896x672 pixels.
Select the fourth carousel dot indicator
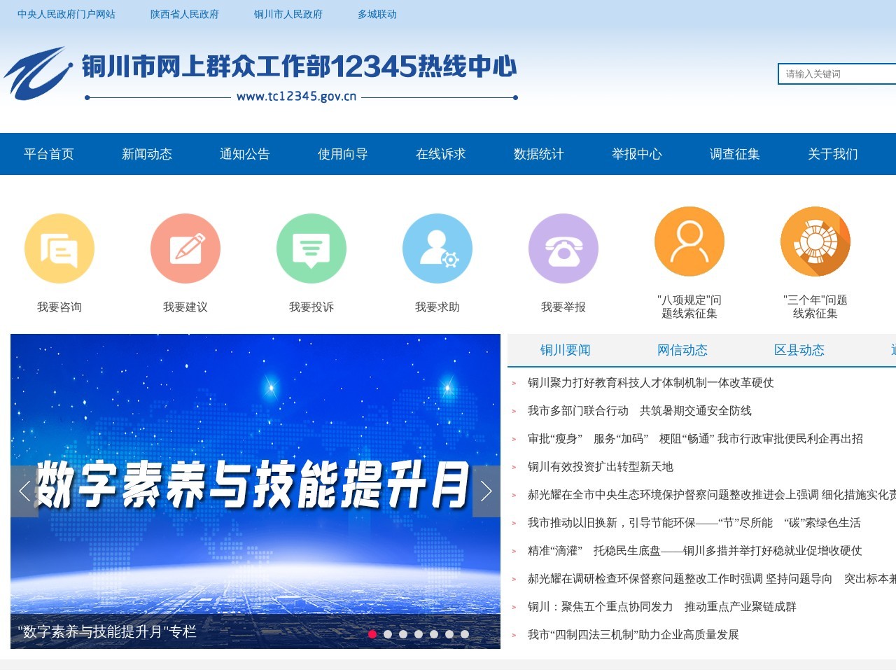(419, 634)
